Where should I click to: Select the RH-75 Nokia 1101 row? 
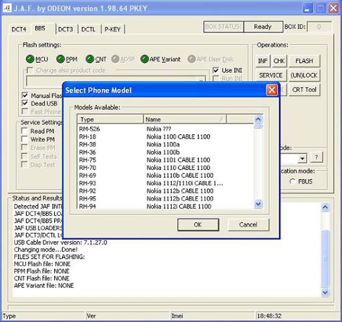pos(166,160)
